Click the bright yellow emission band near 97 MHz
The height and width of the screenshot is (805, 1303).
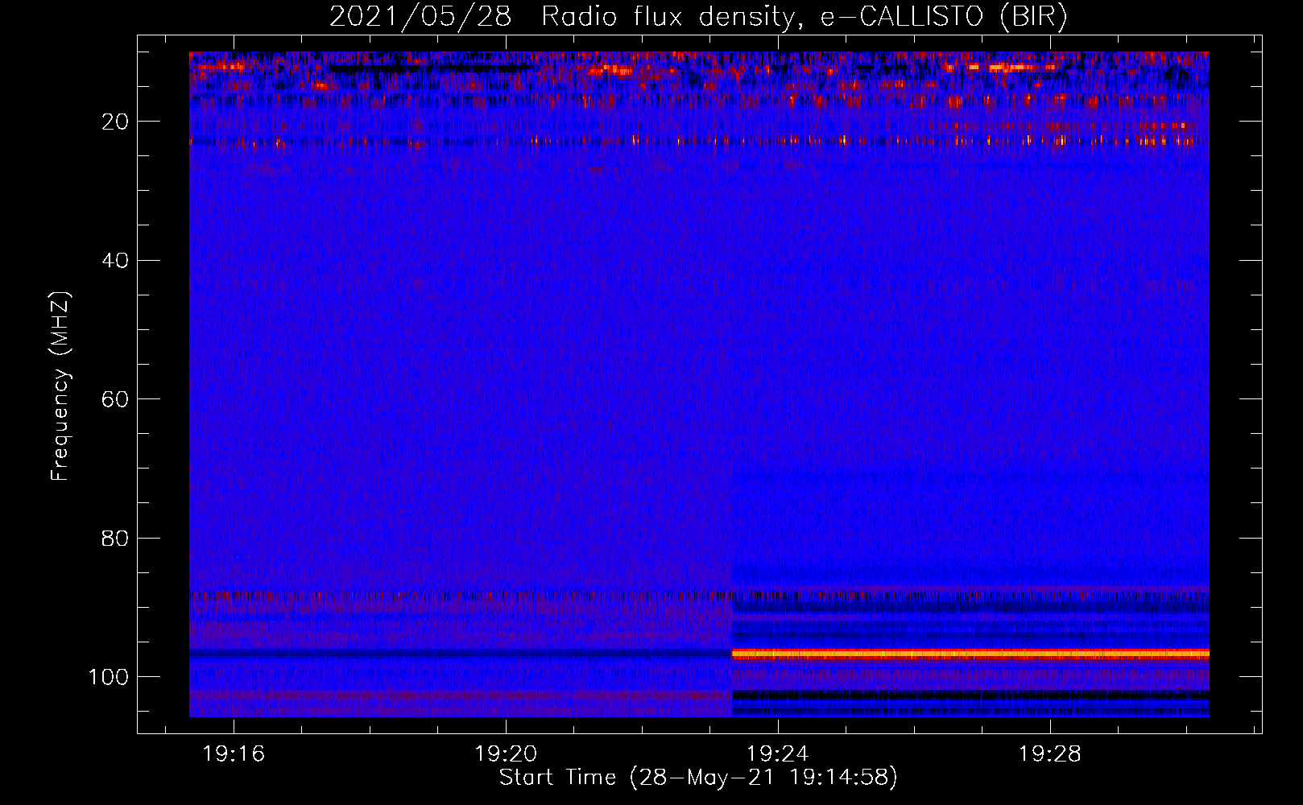[970, 654]
